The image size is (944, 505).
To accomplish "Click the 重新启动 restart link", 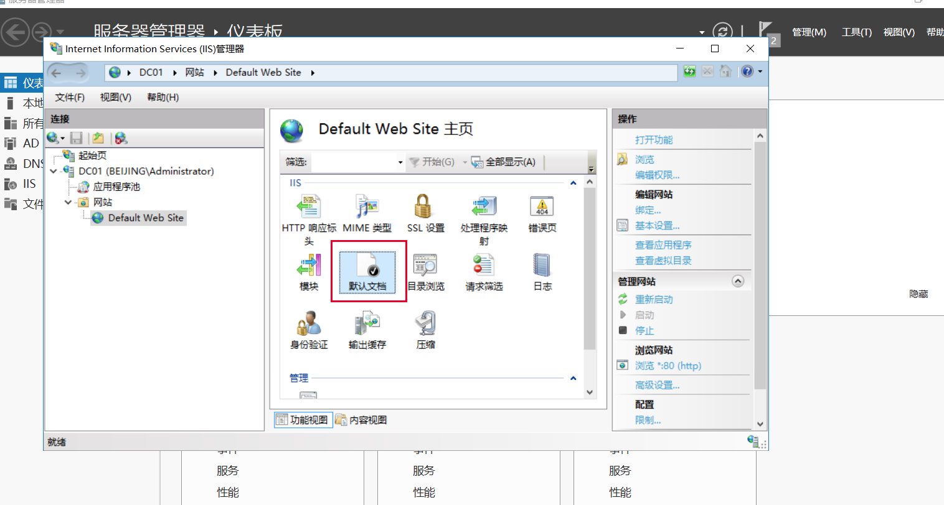I will point(653,299).
